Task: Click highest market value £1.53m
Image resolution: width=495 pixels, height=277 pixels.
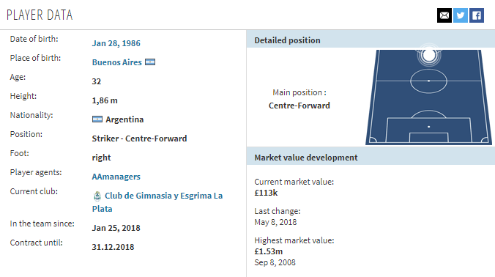Action: pos(268,251)
